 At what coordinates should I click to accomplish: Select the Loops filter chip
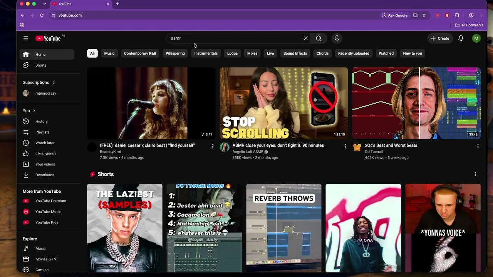tap(232, 53)
